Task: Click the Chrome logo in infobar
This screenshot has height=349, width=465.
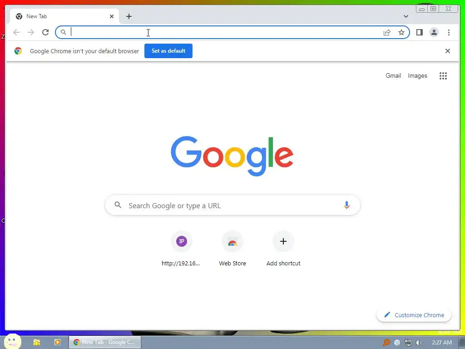Action: 18,51
